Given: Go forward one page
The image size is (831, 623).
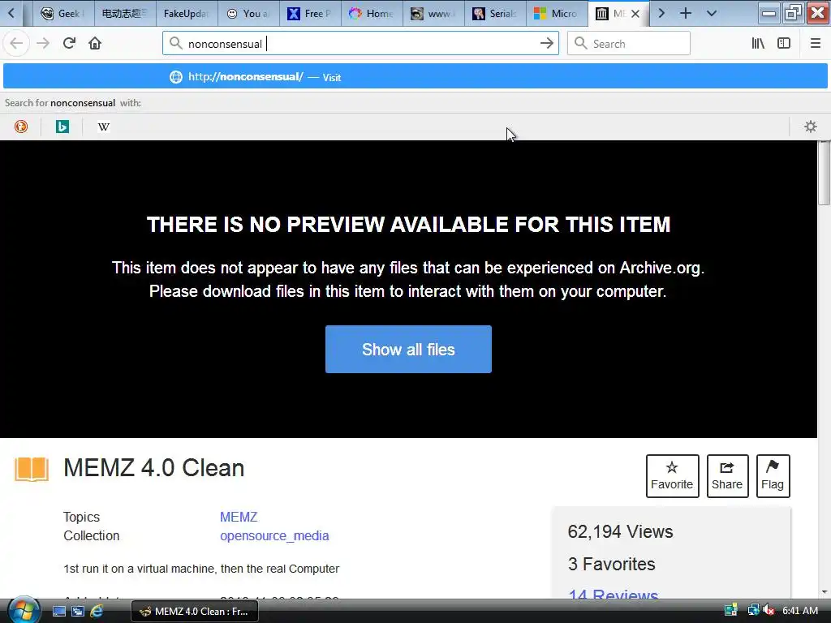Looking at the screenshot, I should click(43, 44).
